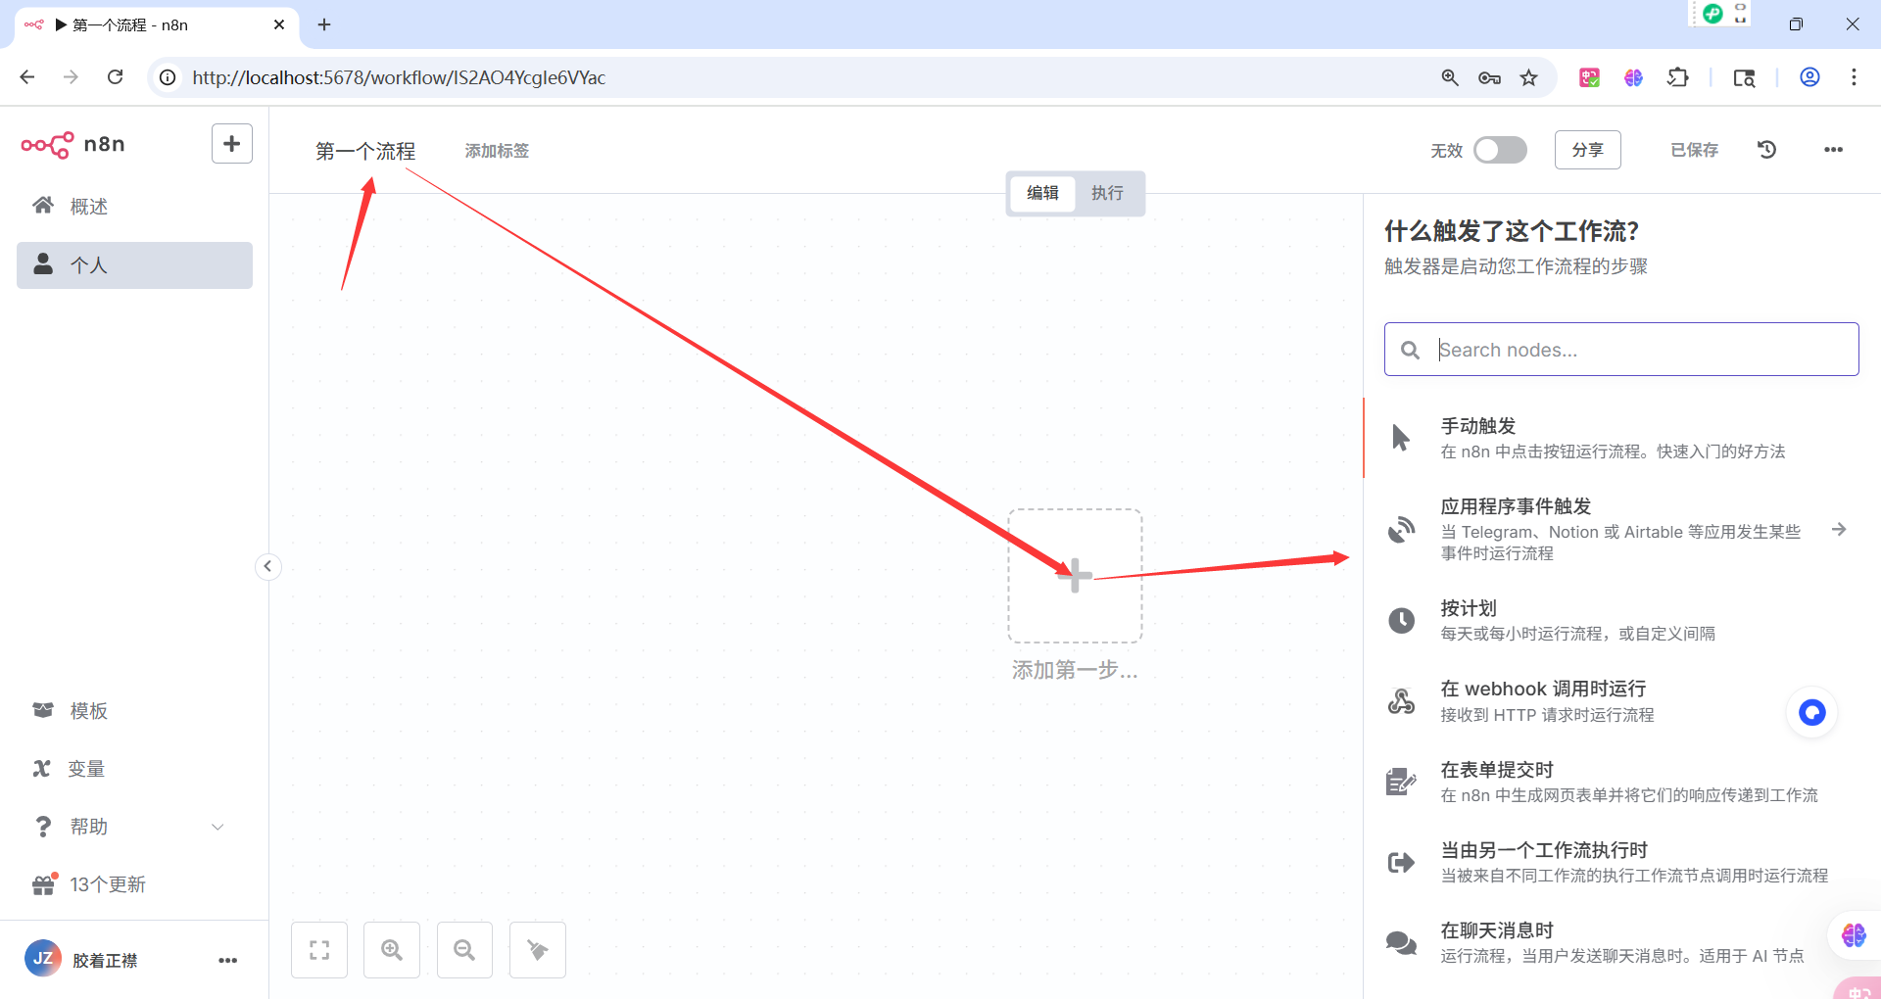Image resolution: width=1881 pixels, height=999 pixels.
Task: Click the floating brain extension icon
Action: pos(1854,935)
